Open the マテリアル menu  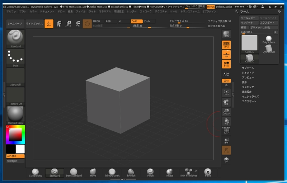click(105, 11)
